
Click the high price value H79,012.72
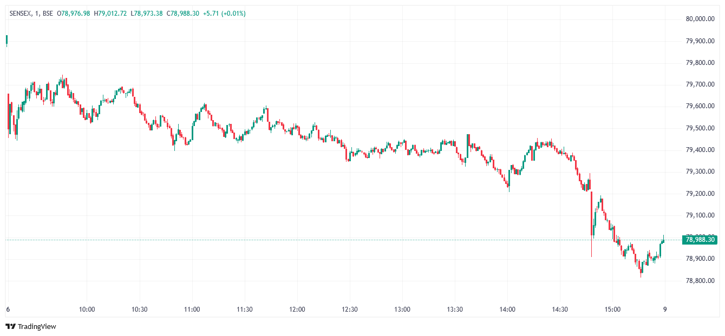(110, 13)
